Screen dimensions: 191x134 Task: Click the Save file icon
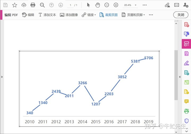(x=5, y=5)
